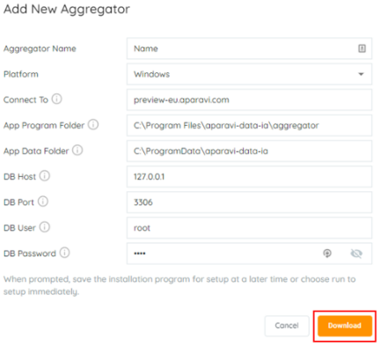Click the info icon next to DB User

[x=45, y=227]
